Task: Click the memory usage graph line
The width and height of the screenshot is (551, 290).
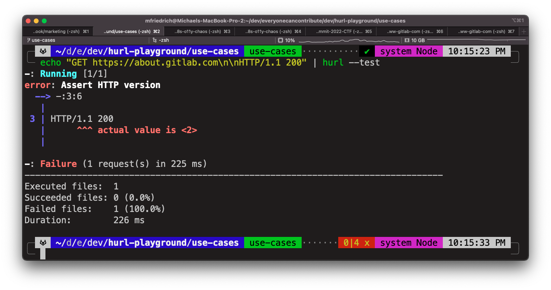Action: 475,40
